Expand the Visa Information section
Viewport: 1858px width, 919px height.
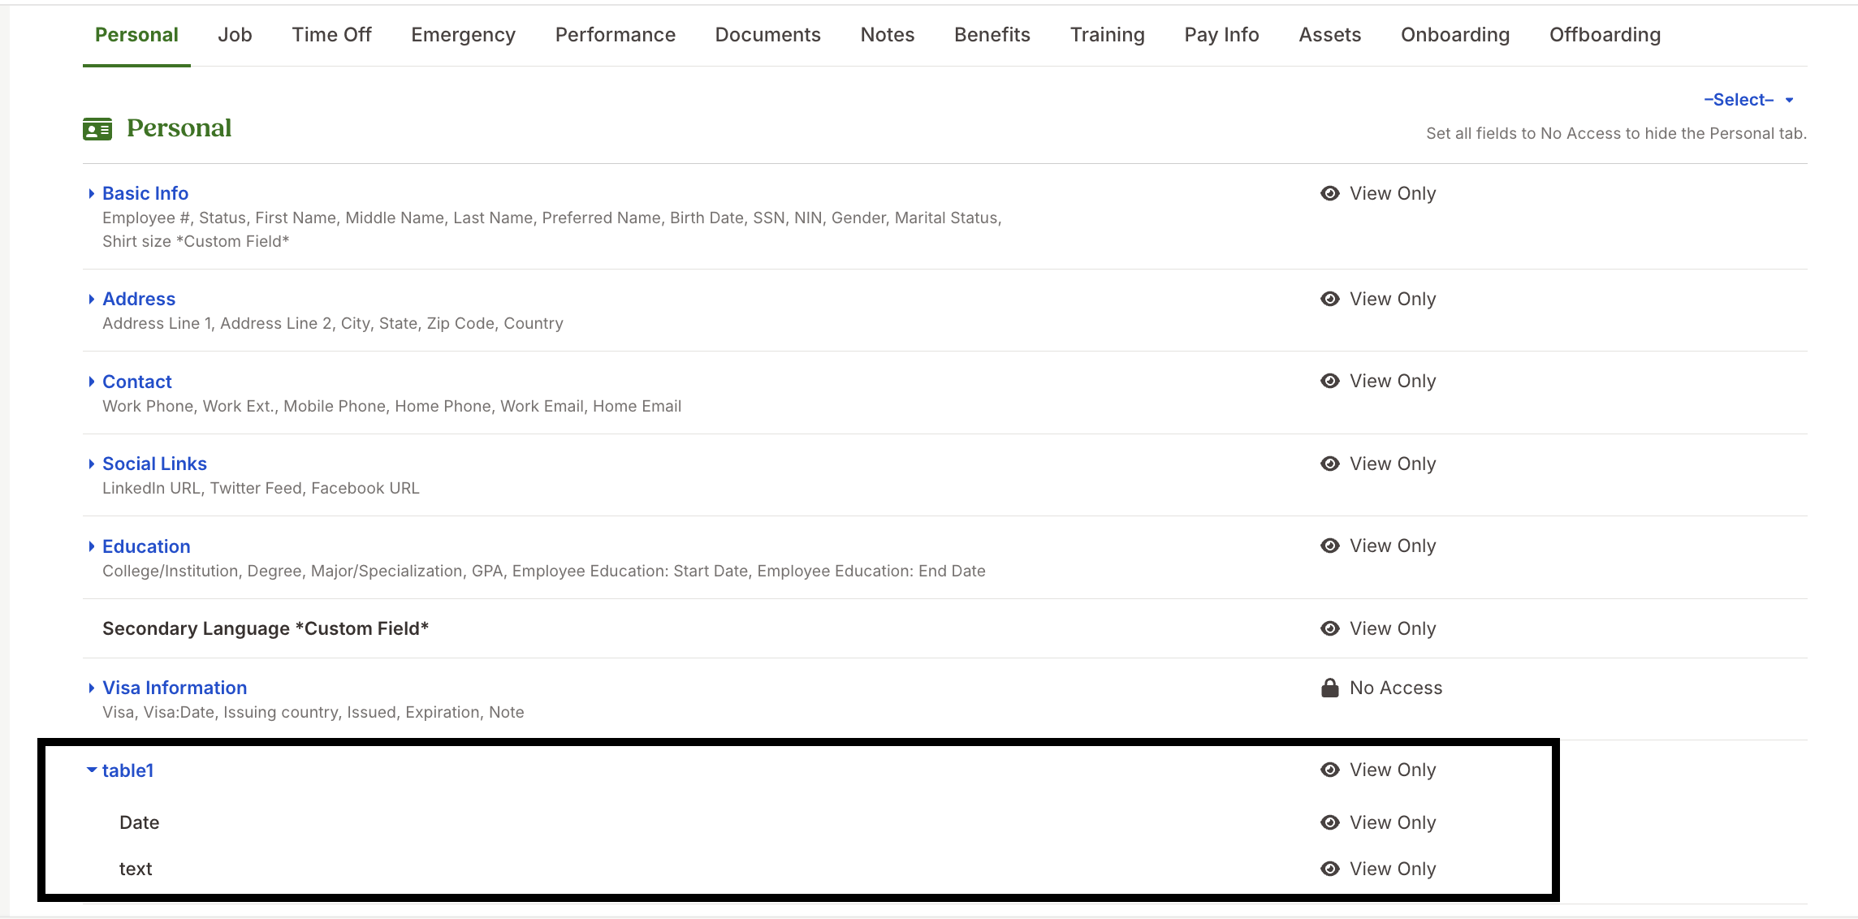tap(92, 688)
